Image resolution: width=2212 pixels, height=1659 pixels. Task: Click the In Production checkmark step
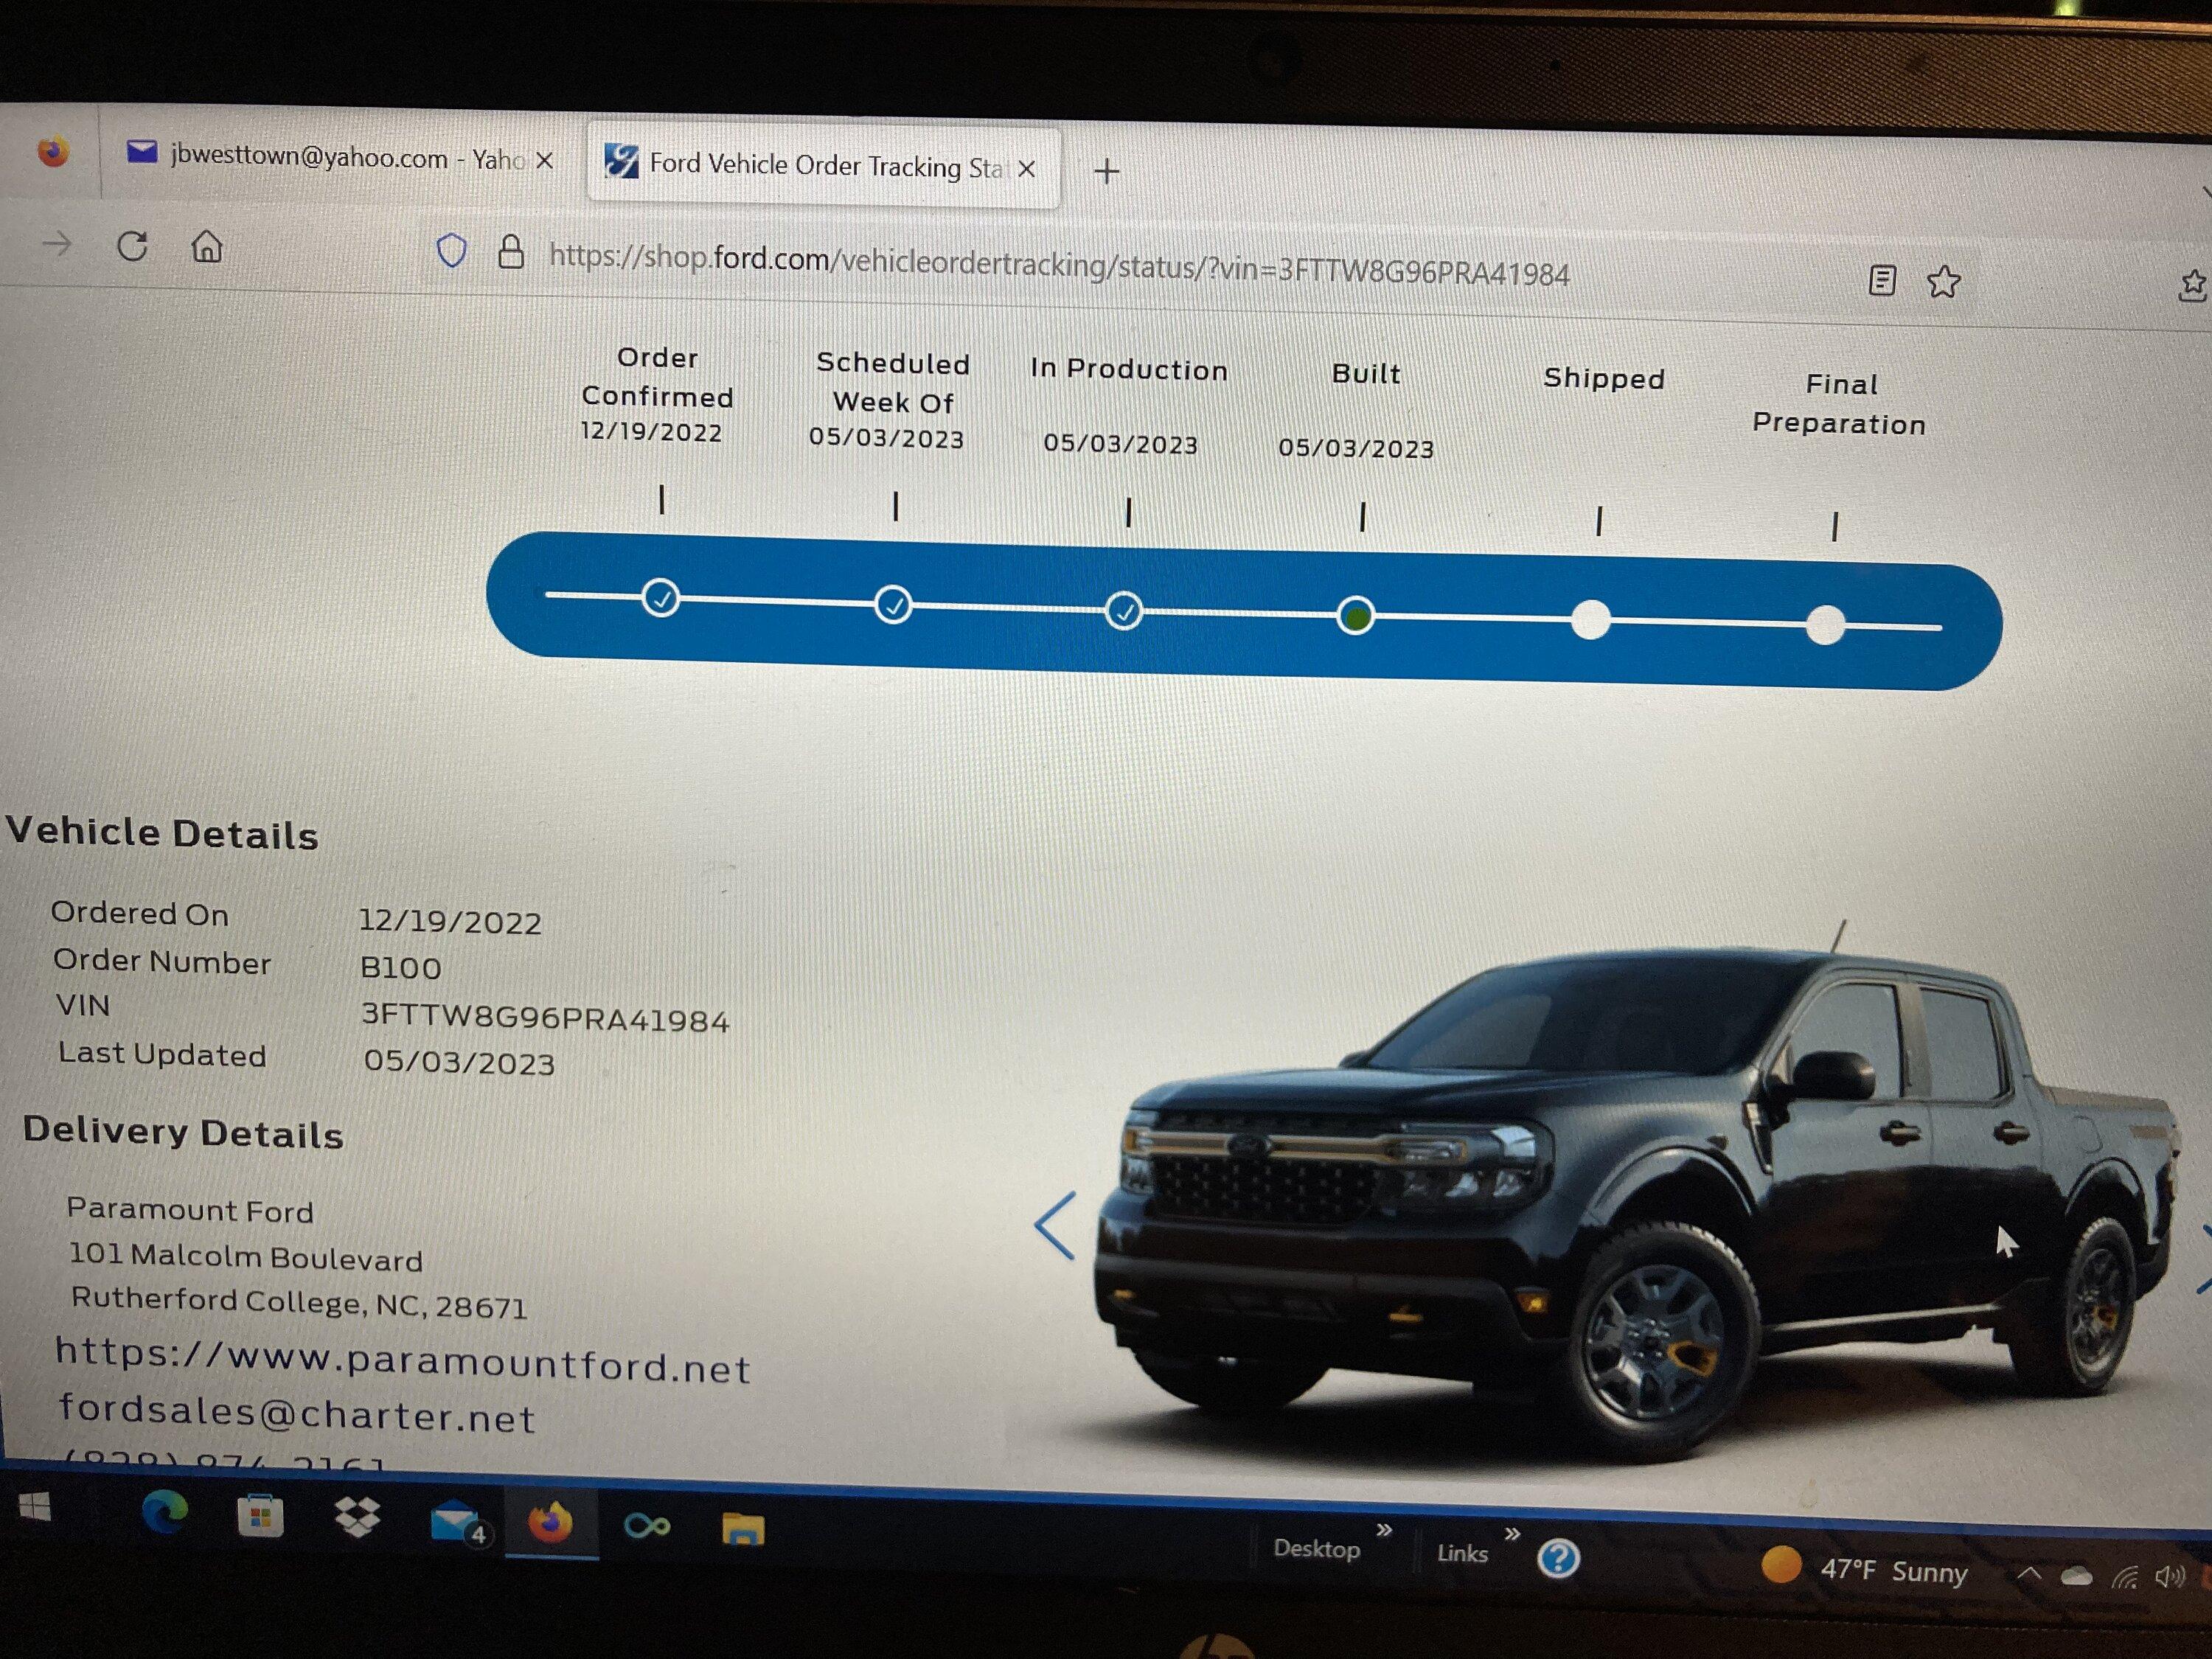coord(1124,610)
